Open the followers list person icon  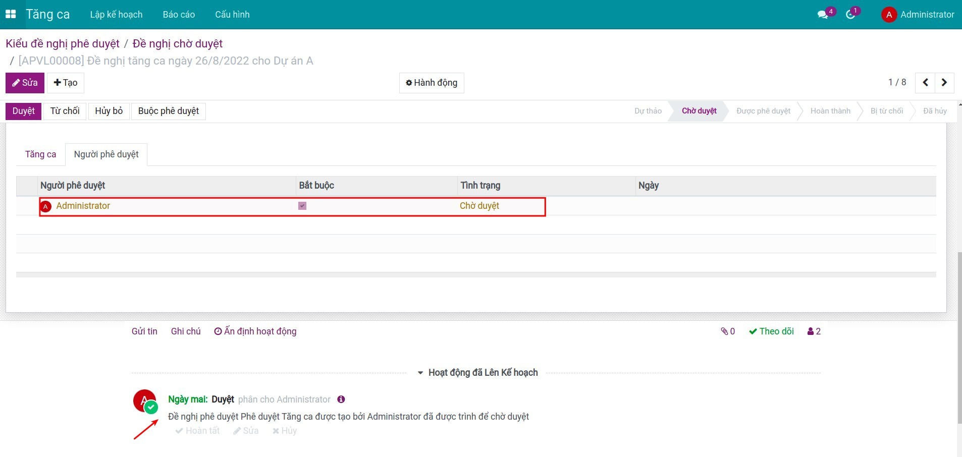(x=814, y=331)
